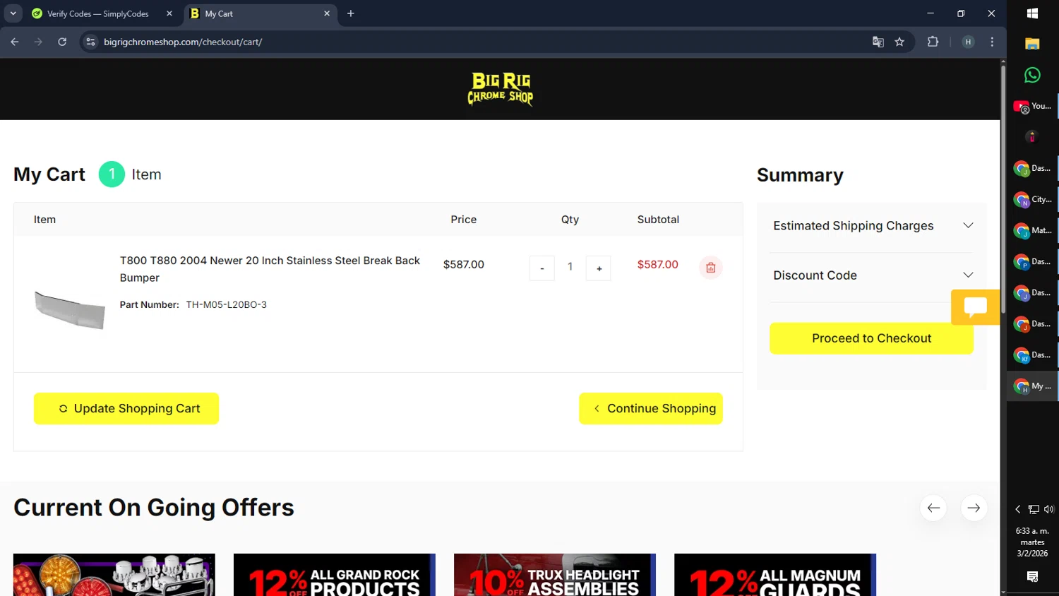Open the T800 T880 bumper product link

pos(270,269)
